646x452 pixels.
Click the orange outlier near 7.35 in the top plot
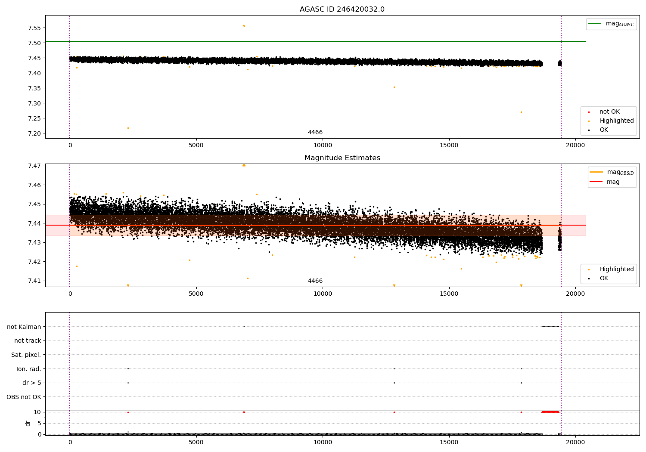pos(394,87)
